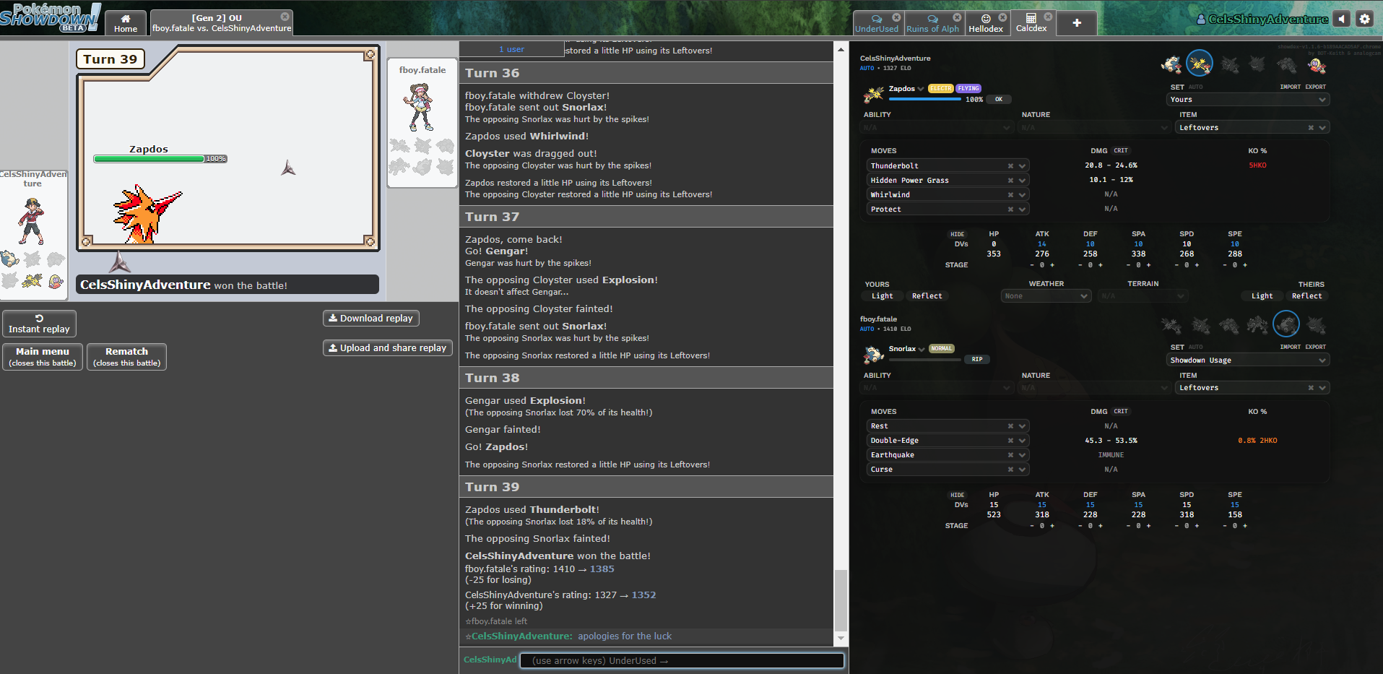1383x674 pixels.
Task: Open the options gear icon
Action: coord(1364,19)
